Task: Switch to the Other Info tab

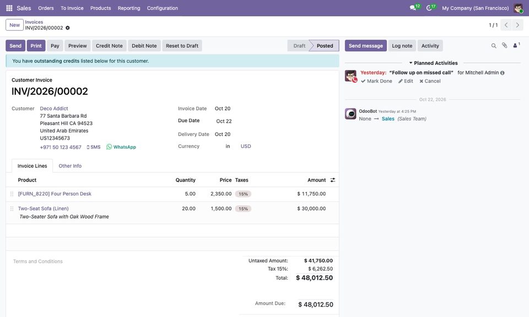Action: click(x=70, y=166)
